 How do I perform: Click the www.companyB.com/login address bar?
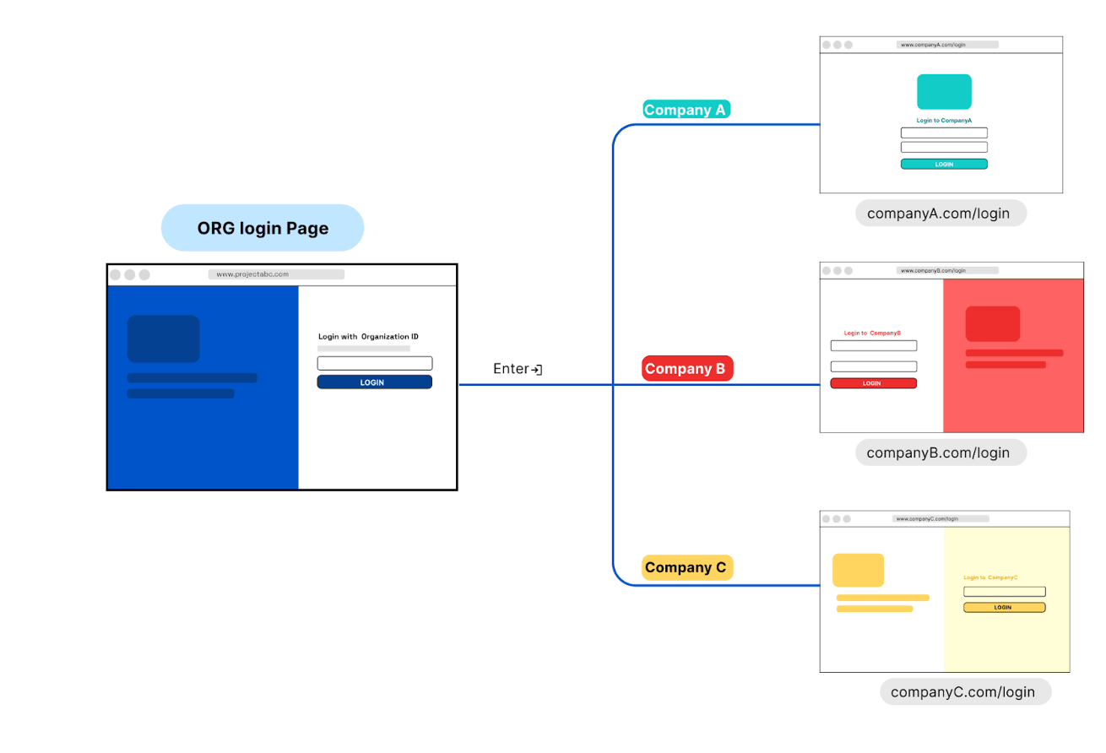point(947,270)
